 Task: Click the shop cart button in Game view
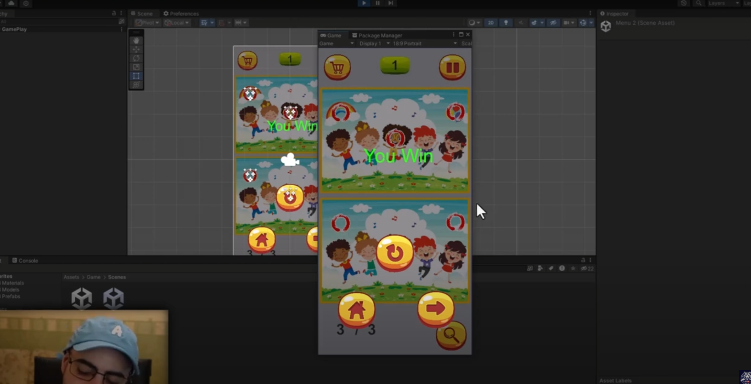click(x=337, y=67)
